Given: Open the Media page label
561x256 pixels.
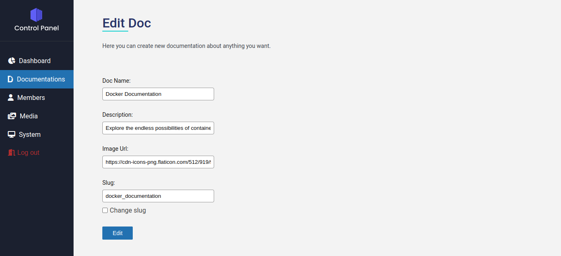Looking at the screenshot, I should 29,116.
